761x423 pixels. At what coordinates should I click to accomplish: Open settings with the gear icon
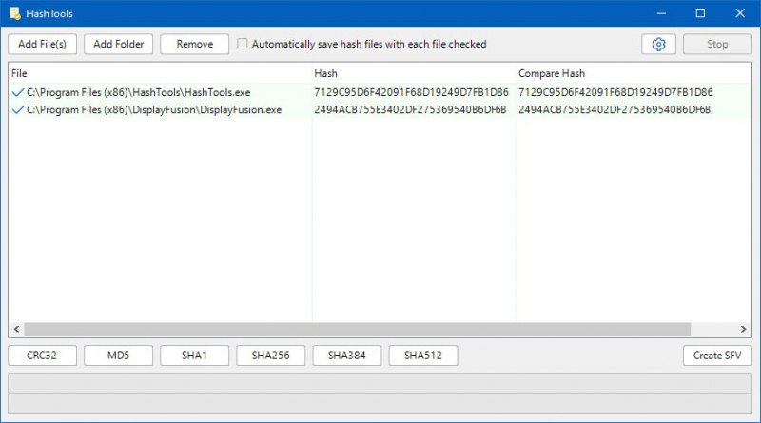point(657,44)
